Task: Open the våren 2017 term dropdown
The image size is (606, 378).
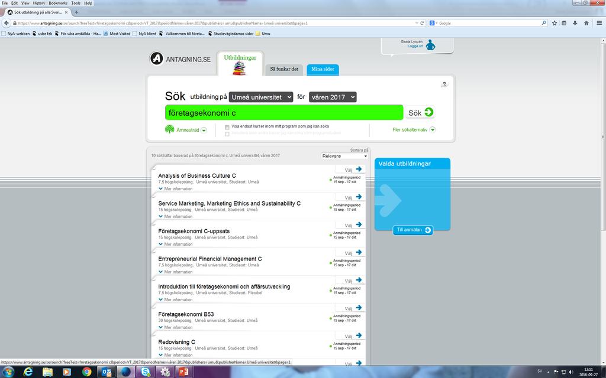Action: tap(333, 97)
